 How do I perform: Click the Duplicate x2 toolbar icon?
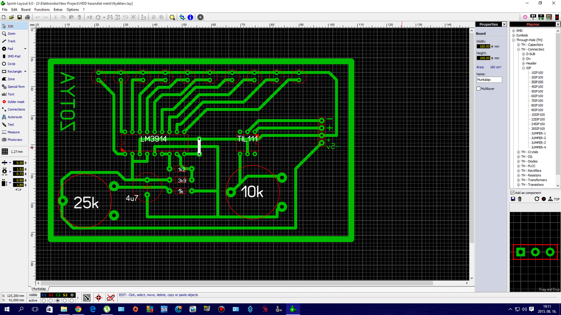(x=89, y=17)
